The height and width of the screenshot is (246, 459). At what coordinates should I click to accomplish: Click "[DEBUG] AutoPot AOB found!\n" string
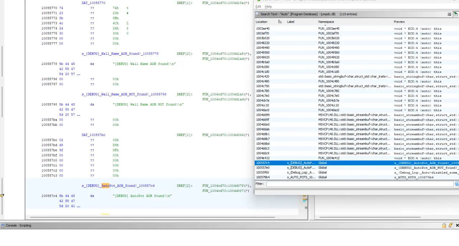tap(142, 196)
